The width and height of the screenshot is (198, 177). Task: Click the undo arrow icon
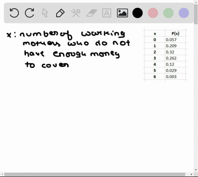pyautogui.click(x=14, y=13)
